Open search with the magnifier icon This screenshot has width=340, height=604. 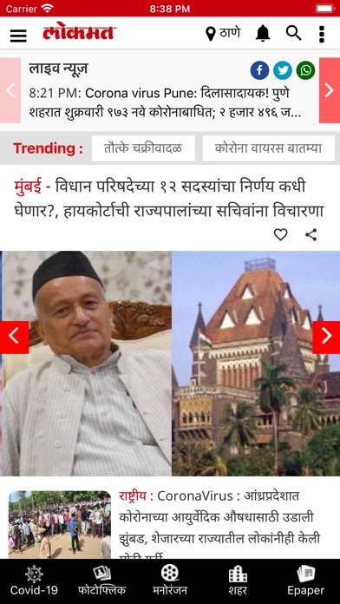click(293, 34)
